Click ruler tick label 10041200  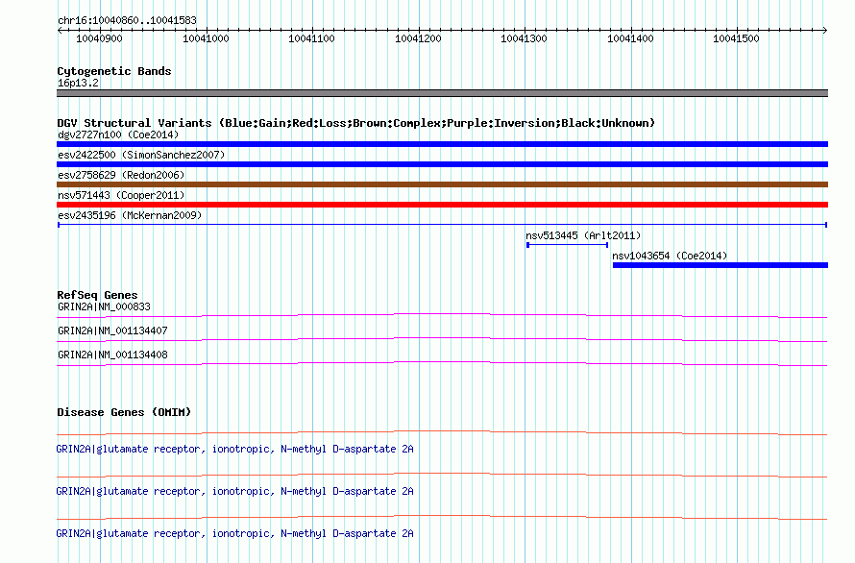tap(418, 38)
